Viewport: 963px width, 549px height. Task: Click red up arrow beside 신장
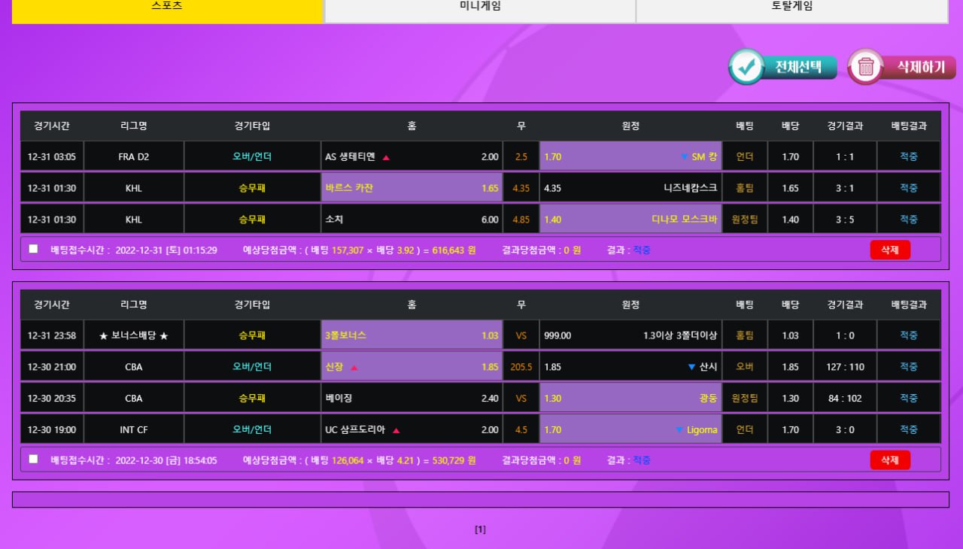(354, 367)
